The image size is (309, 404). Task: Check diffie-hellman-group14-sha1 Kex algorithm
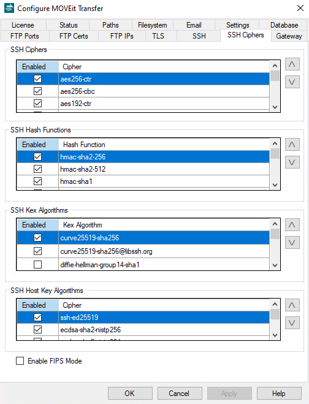tap(37, 264)
